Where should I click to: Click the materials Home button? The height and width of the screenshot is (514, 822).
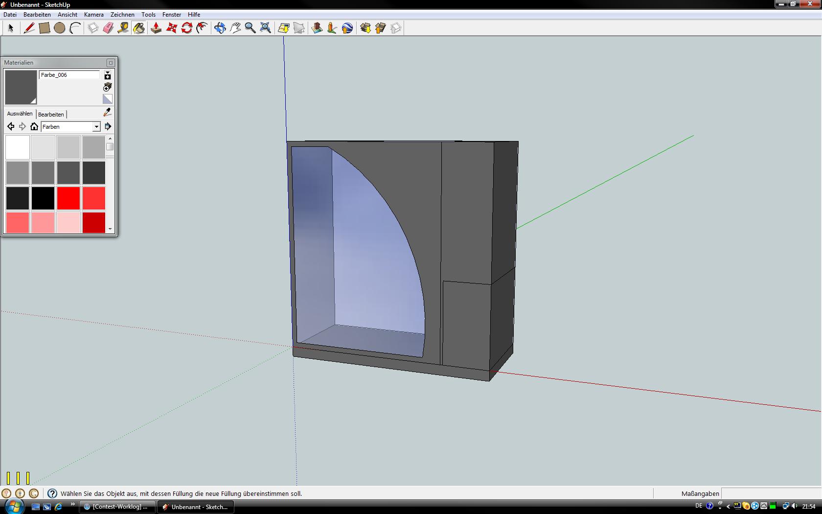(34, 127)
